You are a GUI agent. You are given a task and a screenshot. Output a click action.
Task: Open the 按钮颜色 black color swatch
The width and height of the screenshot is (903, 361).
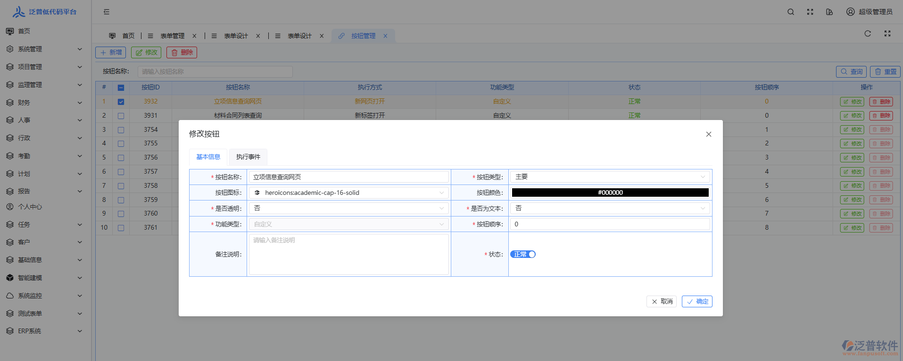click(610, 193)
